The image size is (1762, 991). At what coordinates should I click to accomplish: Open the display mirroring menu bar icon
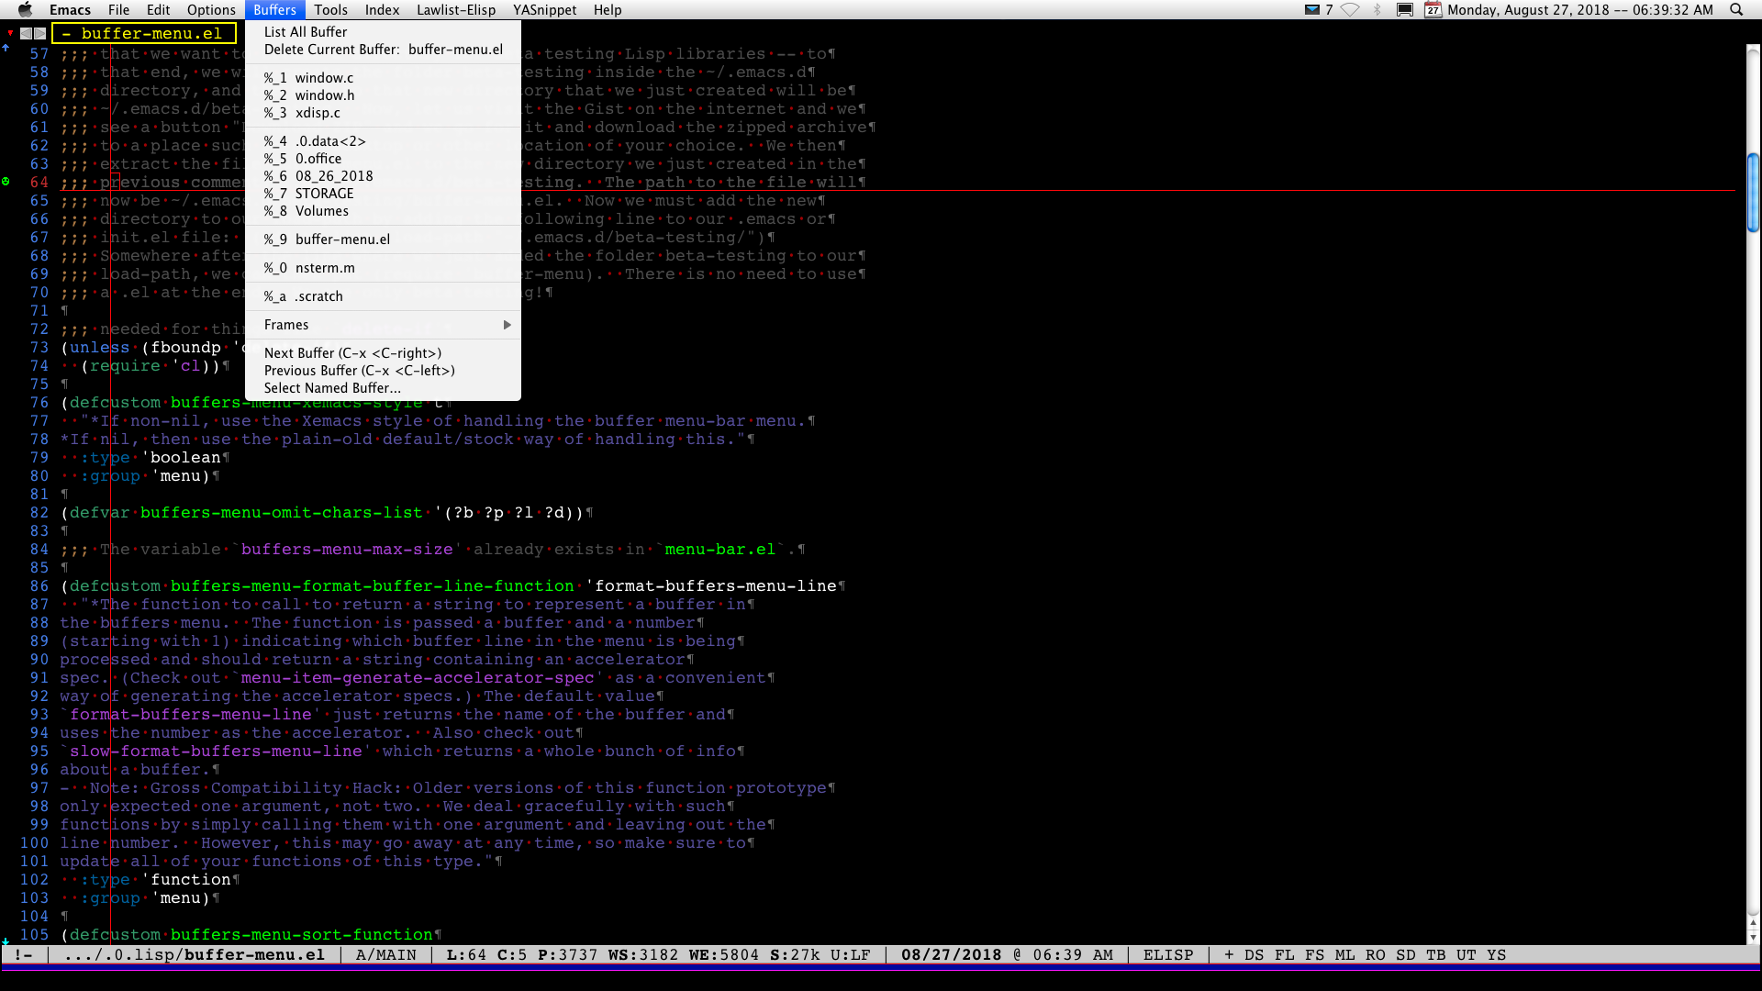click(1405, 9)
